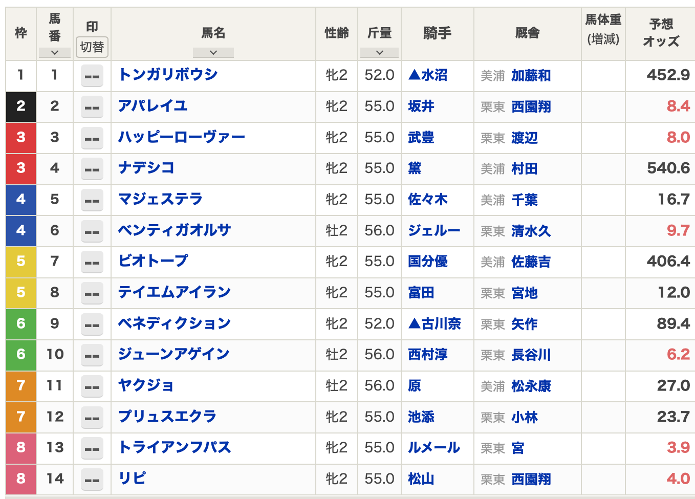Open the 斤量 sort dropdown arrow
Viewport: 695px width, 499px height.
(379, 52)
